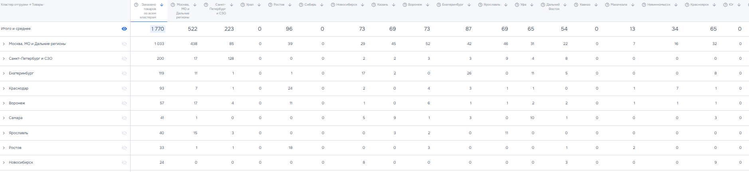Open help tooltip for Воронеж column

(405, 5)
